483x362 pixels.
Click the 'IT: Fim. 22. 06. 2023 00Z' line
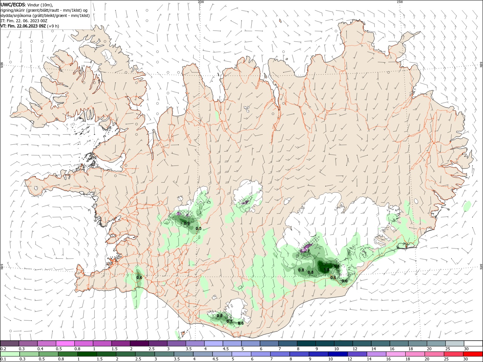click(x=24, y=21)
